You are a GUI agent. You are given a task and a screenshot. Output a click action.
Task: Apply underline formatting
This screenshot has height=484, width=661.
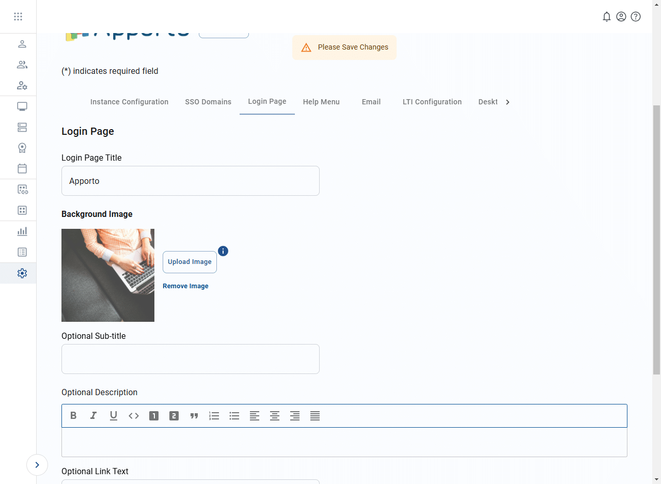(x=114, y=415)
